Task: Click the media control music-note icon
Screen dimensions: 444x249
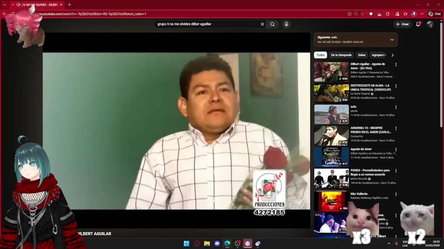Action: 397,14
